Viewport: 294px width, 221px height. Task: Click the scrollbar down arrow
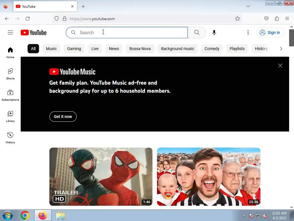[291, 207]
